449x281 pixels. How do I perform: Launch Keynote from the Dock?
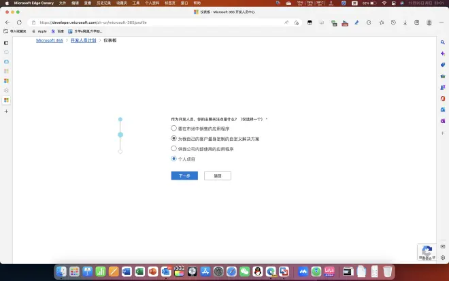[x=88, y=271]
